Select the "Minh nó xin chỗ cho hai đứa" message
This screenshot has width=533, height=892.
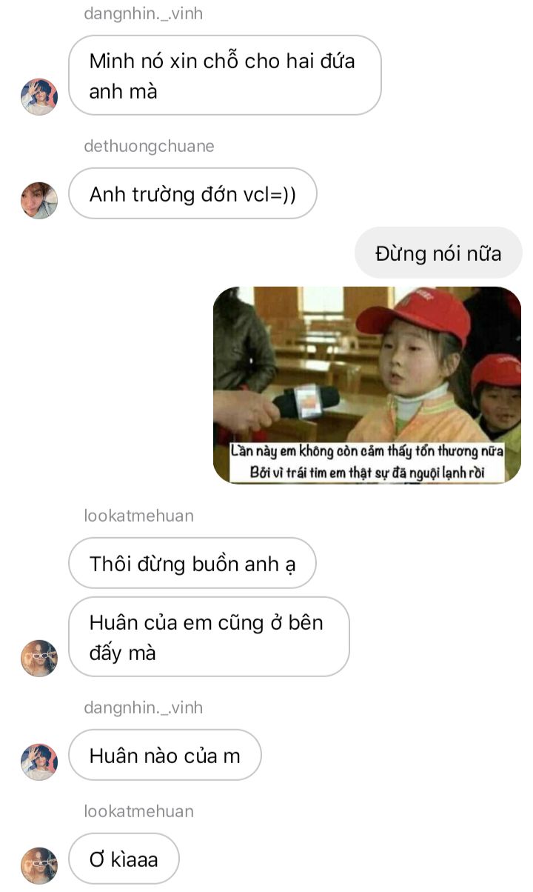[225, 76]
